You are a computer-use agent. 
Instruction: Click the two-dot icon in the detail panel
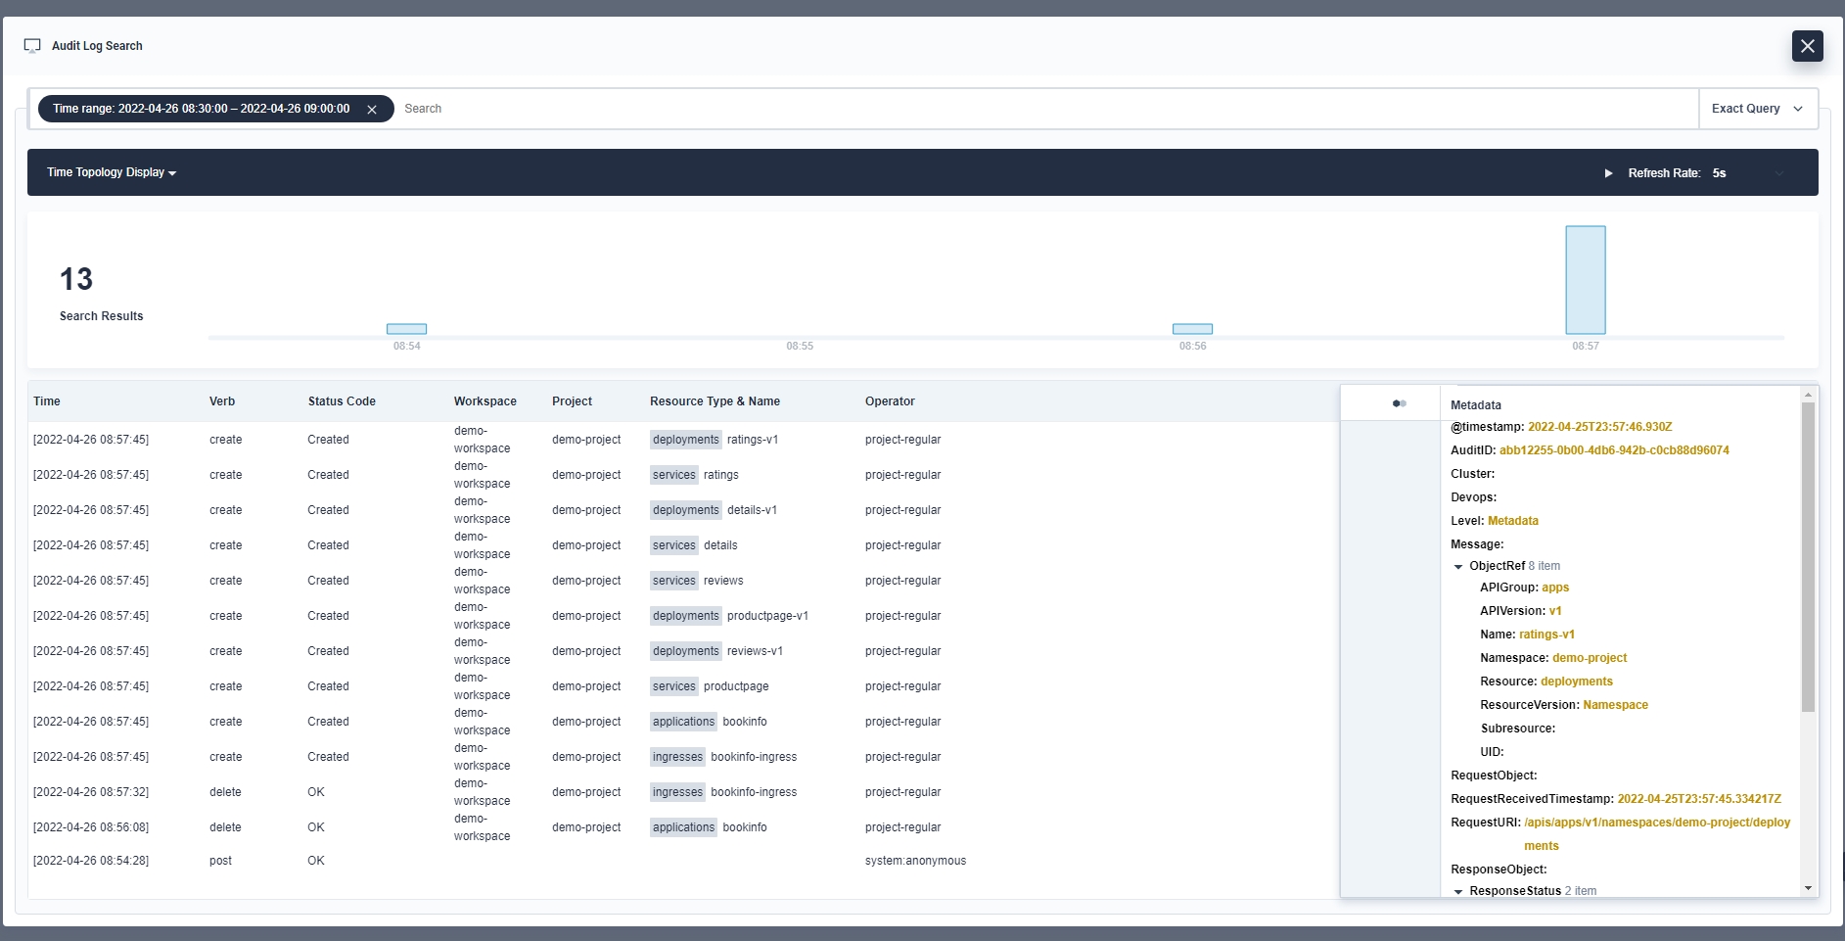pos(1399,403)
